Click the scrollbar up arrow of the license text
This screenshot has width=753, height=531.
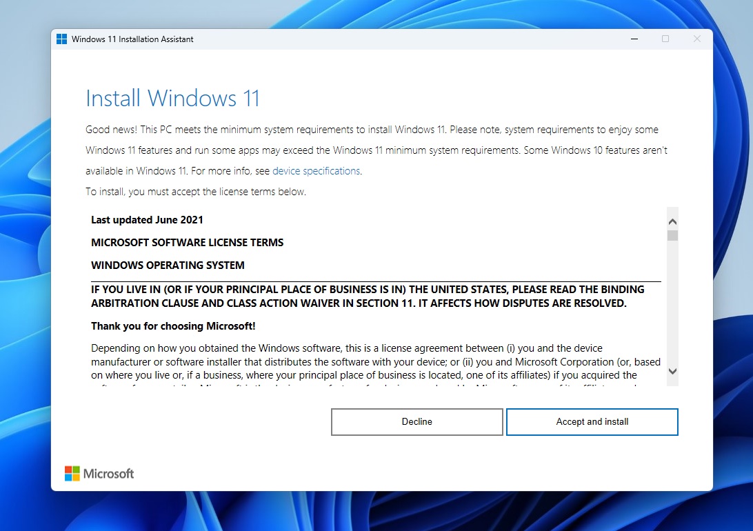click(672, 221)
